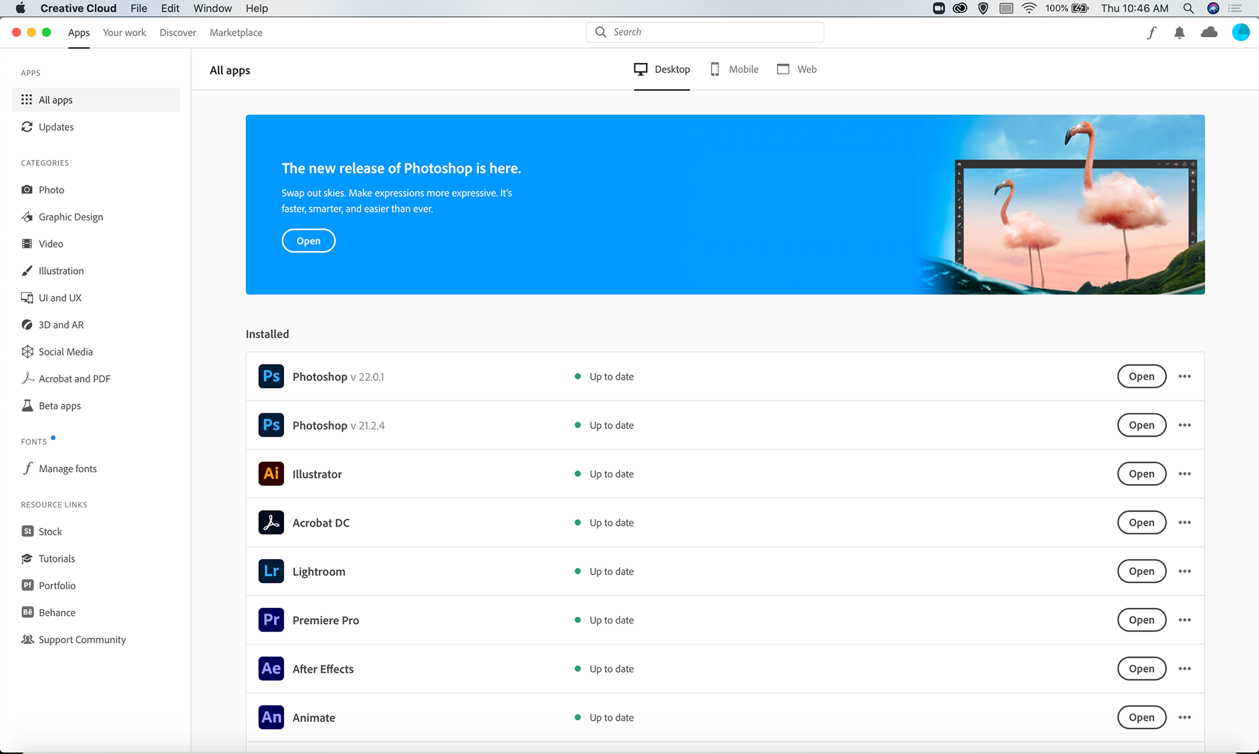Click the flamingo banner image
Viewport: 1259px width, 754px height.
pos(1062,205)
